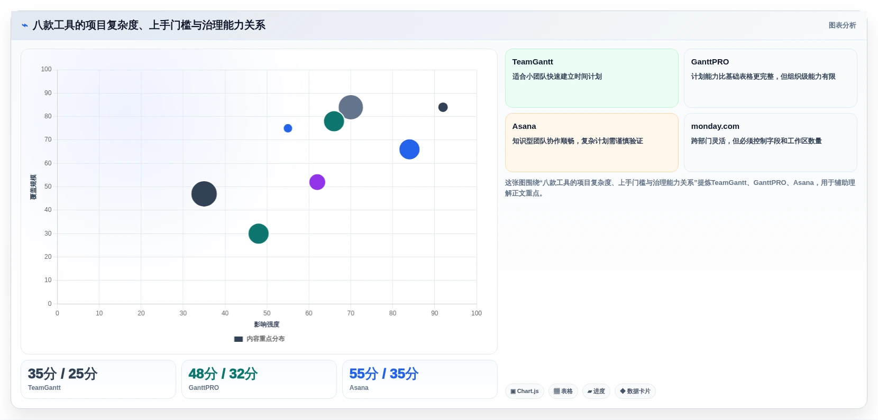Click the large blue bubble near x=84
This screenshot has width=878, height=420.
click(x=409, y=150)
